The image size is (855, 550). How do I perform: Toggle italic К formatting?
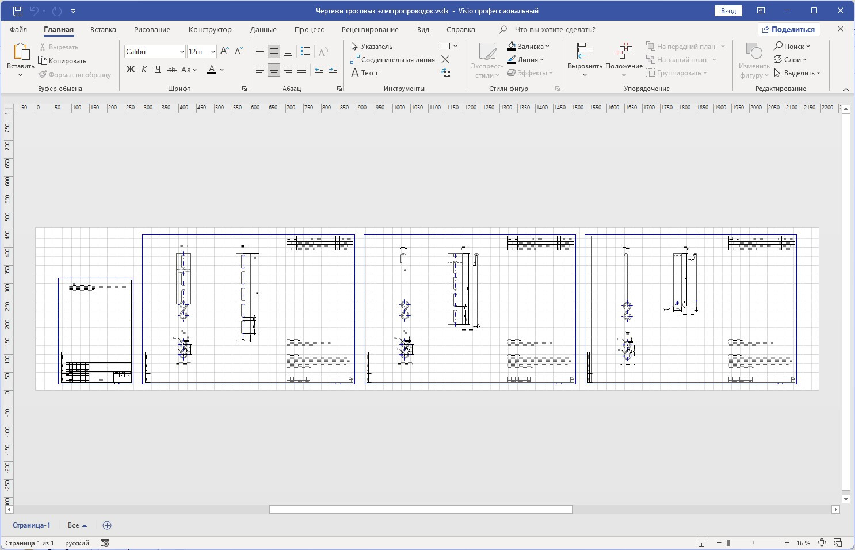(x=144, y=70)
